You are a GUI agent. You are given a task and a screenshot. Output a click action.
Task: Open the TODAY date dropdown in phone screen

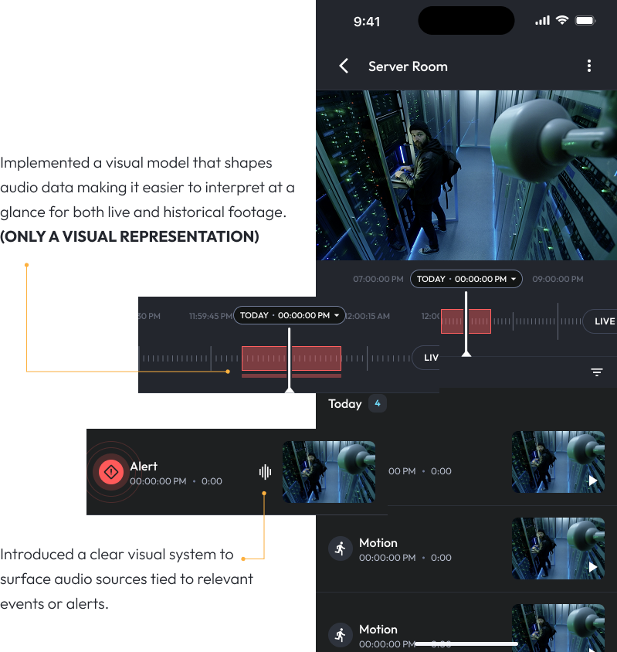[x=466, y=279]
